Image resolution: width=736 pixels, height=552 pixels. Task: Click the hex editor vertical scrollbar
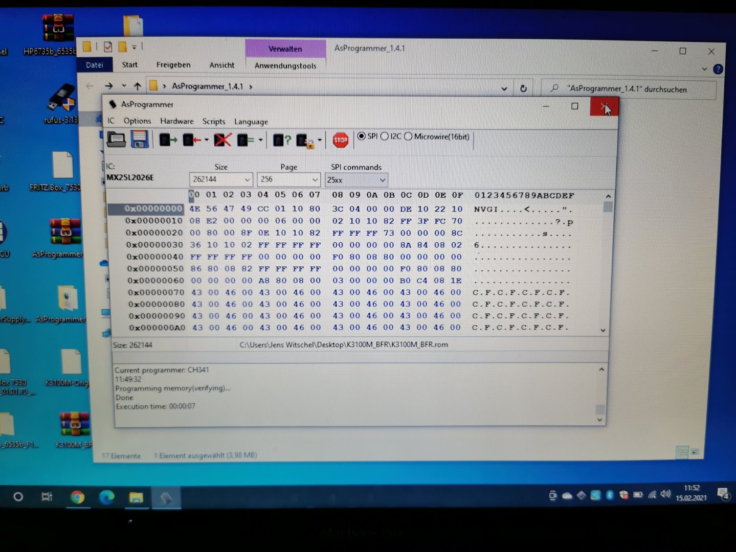(x=608, y=263)
